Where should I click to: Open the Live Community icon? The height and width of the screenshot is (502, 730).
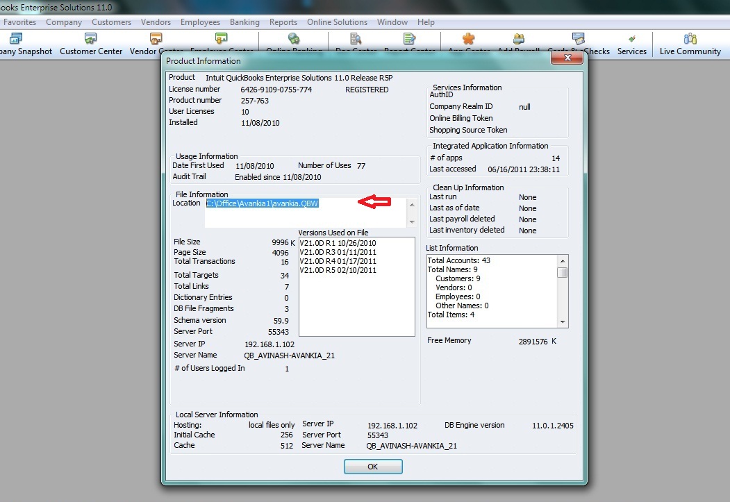tap(690, 44)
